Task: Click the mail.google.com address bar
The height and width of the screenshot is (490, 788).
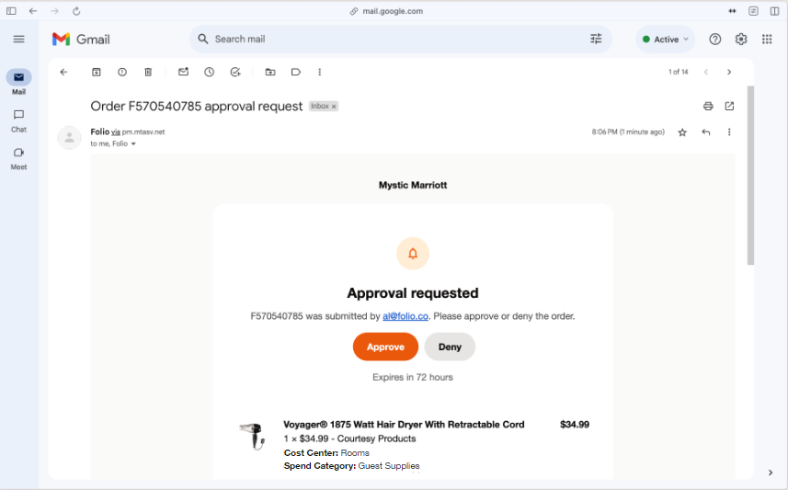Action: 387,11
